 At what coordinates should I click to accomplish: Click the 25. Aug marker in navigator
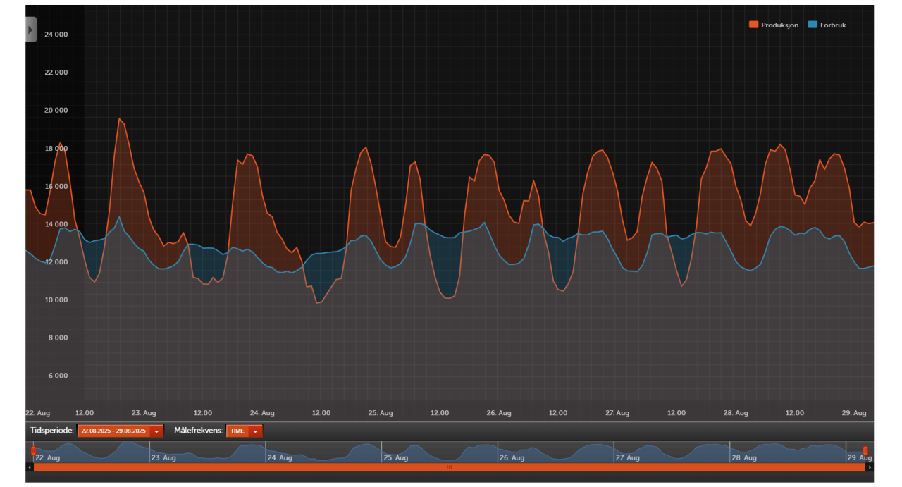coord(397,457)
